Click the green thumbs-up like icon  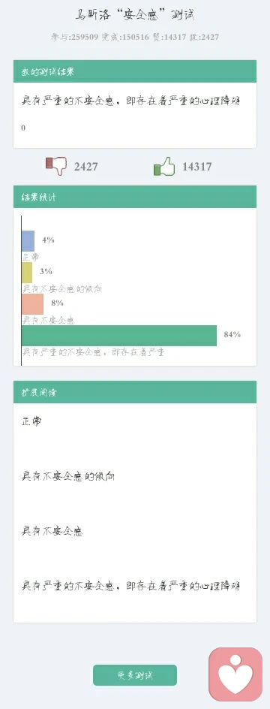tap(164, 166)
